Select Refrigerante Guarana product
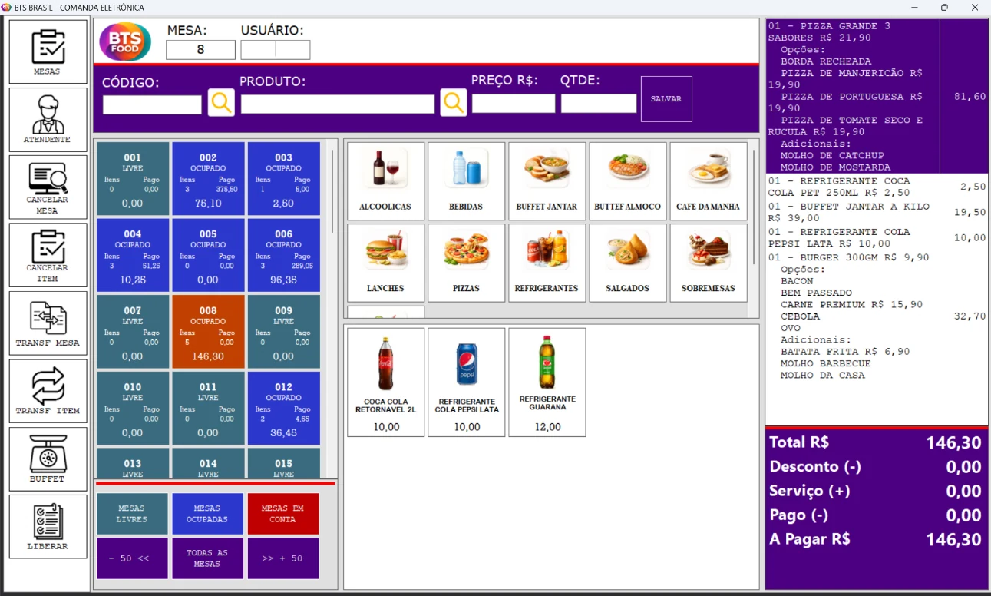Image resolution: width=991 pixels, height=596 pixels. click(x=547, y=382)
